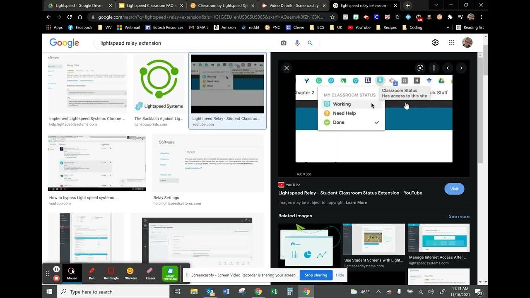530x298 pixels.
Task: Hide the screen sharing notification
Action: (x=340, y=275)
